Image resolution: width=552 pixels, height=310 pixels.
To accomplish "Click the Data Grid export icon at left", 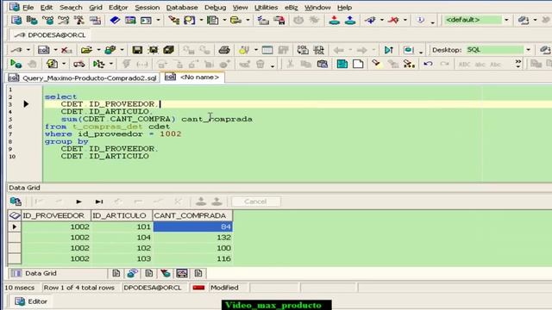I will [x=16, y=201].
